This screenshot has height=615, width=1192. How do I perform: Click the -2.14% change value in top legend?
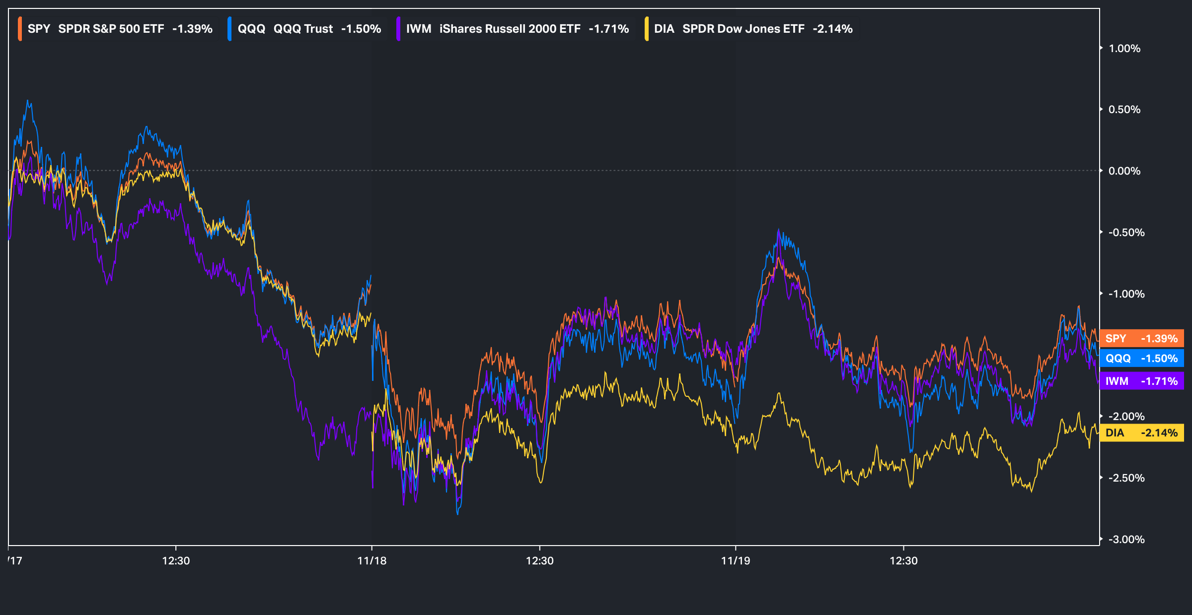tap(832, 29)
